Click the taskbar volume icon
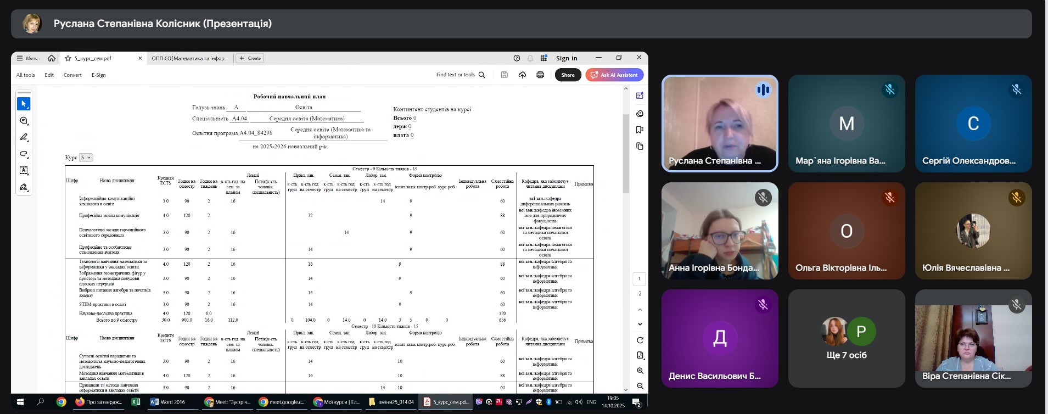 coord(579,402)
